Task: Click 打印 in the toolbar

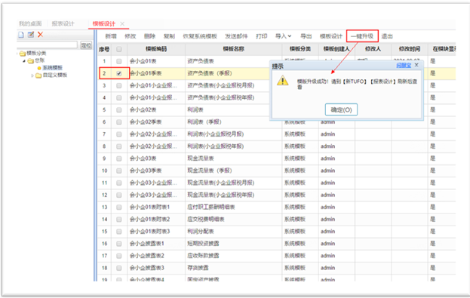Action: tap(261, 36)
